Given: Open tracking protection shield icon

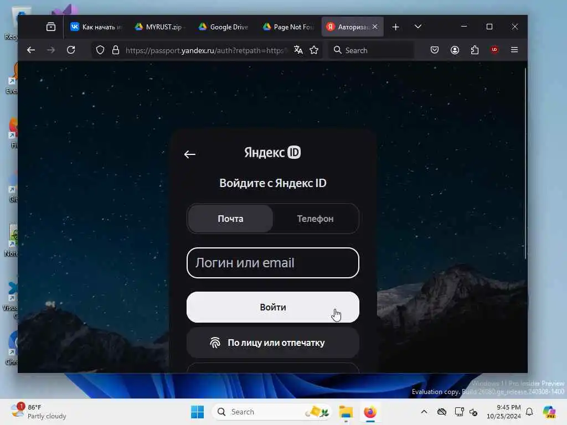Looking at the screenshot, I should [100, 50].
